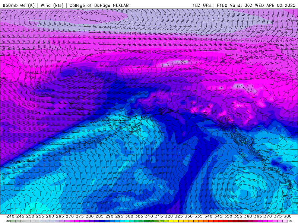298x223 pixels.
Task: Click the 250 colorbar label
Action: [30, 216]
